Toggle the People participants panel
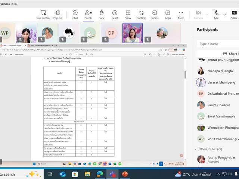 tap(88, 15)
